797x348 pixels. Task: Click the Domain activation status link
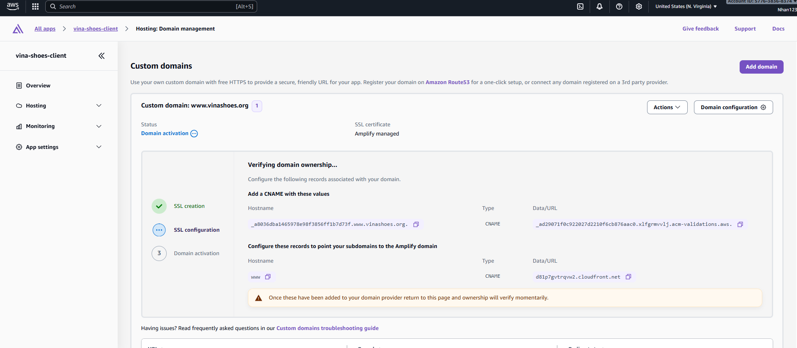(x=165, y=133)
